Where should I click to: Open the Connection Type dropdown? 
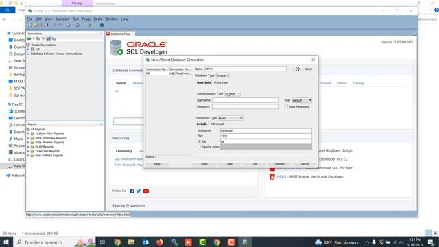click(230, 118)
